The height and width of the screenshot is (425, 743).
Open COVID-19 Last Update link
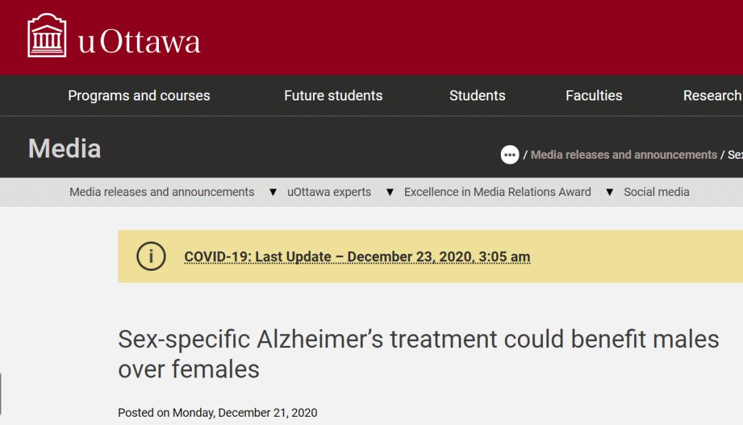point(357,257)
